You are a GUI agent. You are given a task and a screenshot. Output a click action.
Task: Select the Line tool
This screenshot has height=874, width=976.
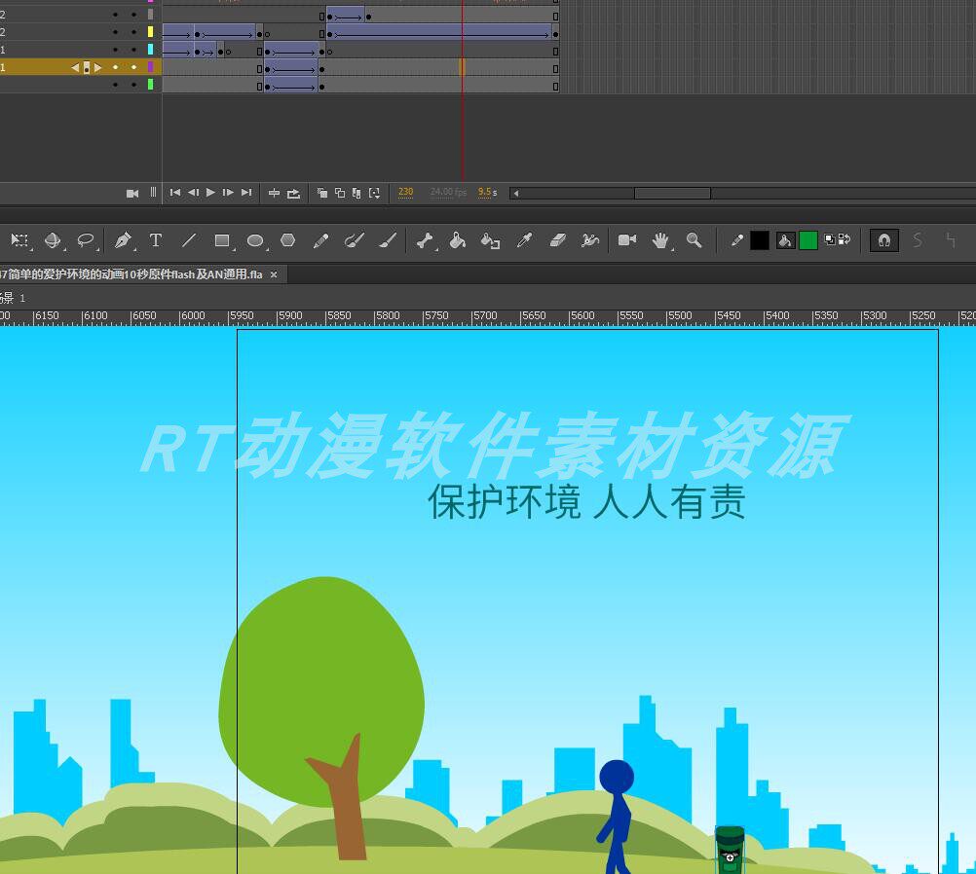(x=190, y=240)
